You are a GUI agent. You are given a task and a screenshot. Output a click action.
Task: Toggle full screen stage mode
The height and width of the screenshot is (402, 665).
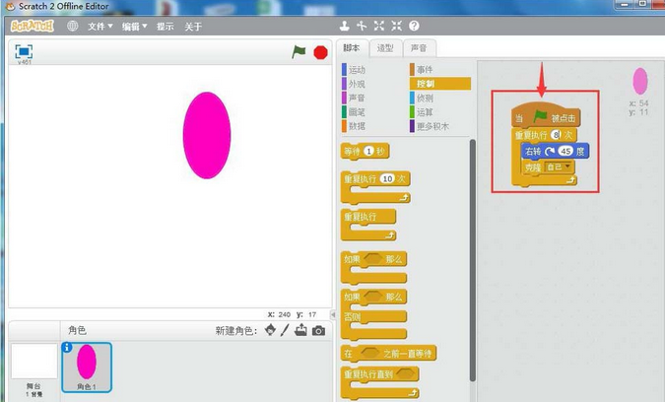point(24,50)
